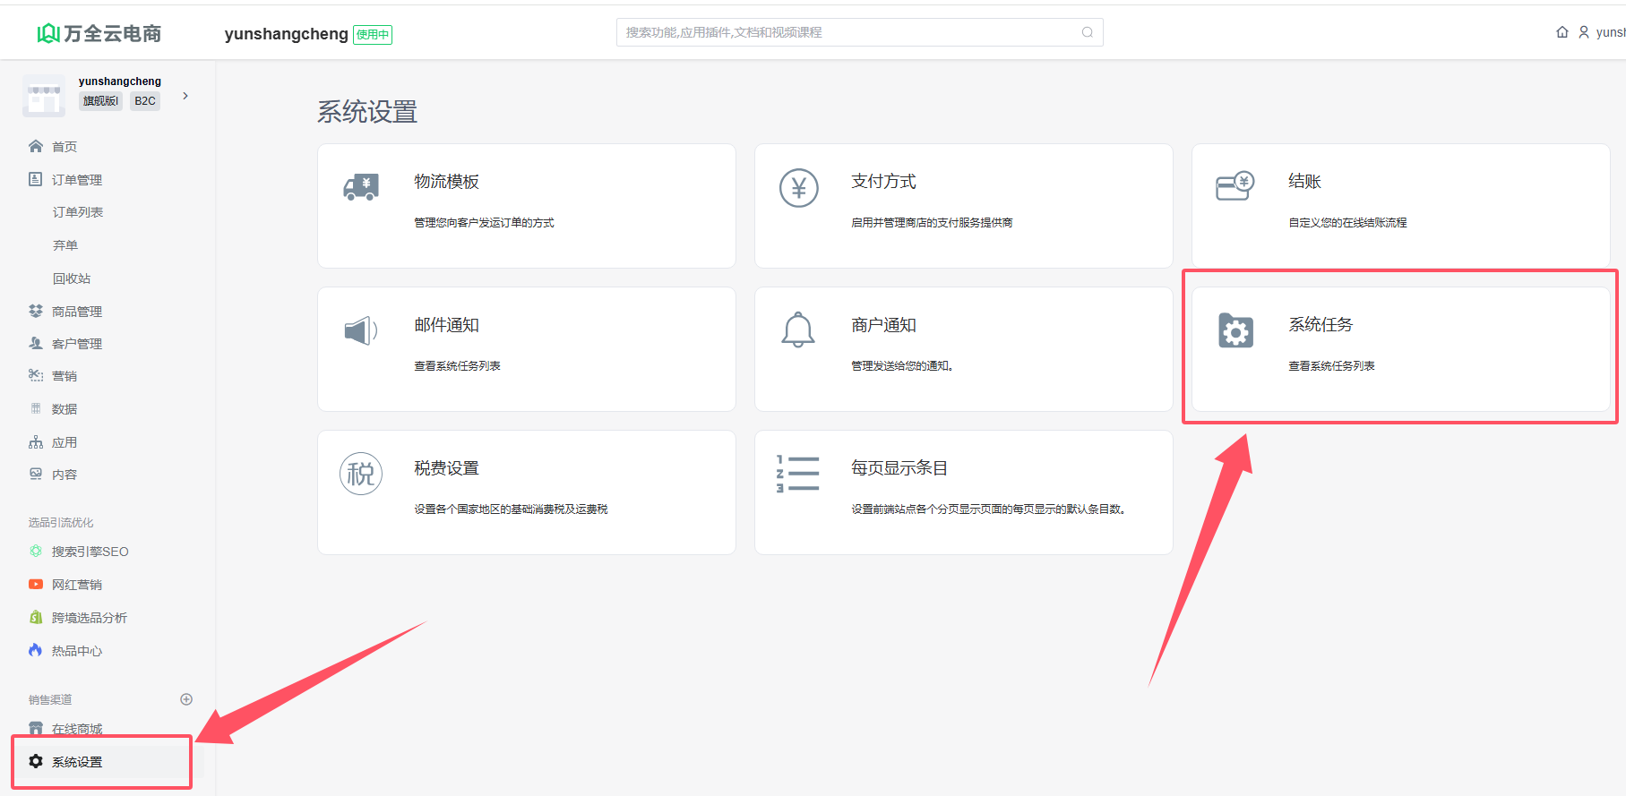Expand the yunshangcheng store switcher chevron

click(x=185, y=96)
